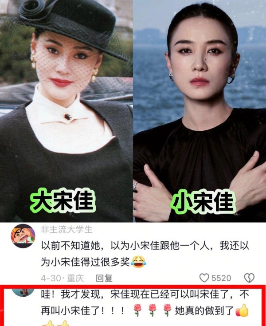This screenshot has height=326, width=266.
Task: Tap the broken-heart dislike icon
Action: click(249, 278)
